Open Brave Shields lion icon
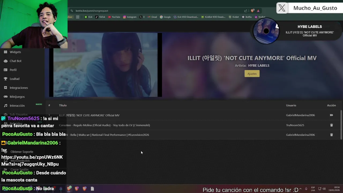Image resolution: width=343 pixels, height=193 pixels. click(x=252, y=11)
